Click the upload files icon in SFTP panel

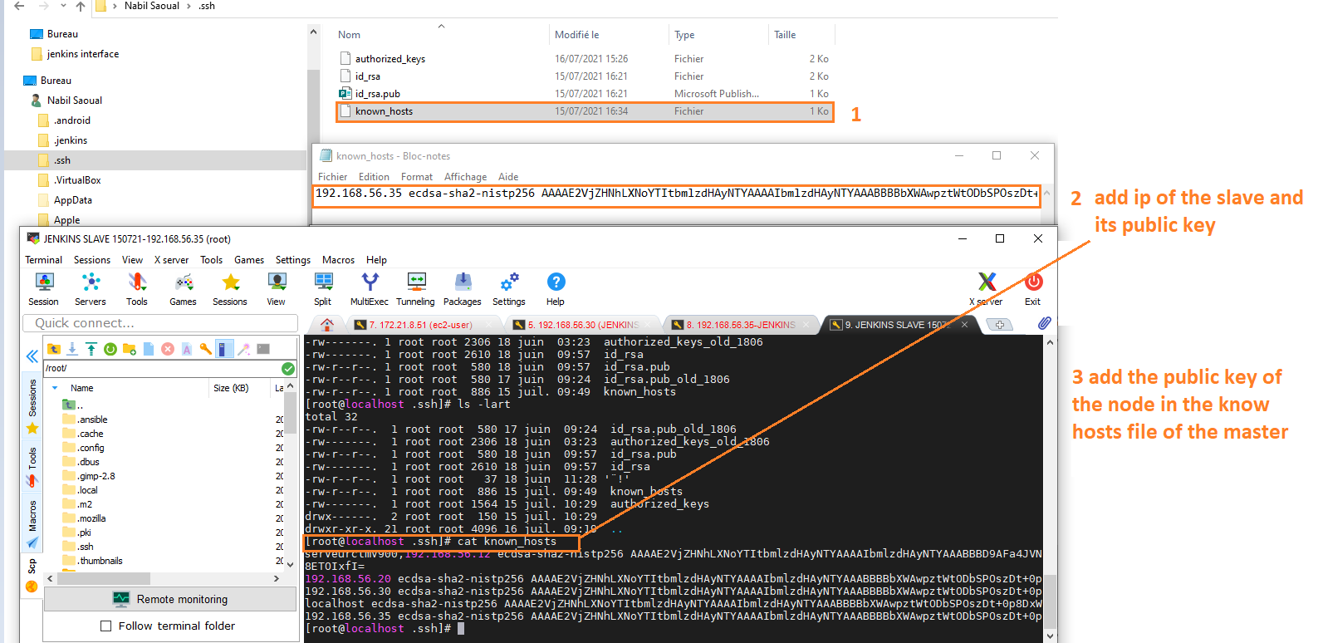point(91,349)
